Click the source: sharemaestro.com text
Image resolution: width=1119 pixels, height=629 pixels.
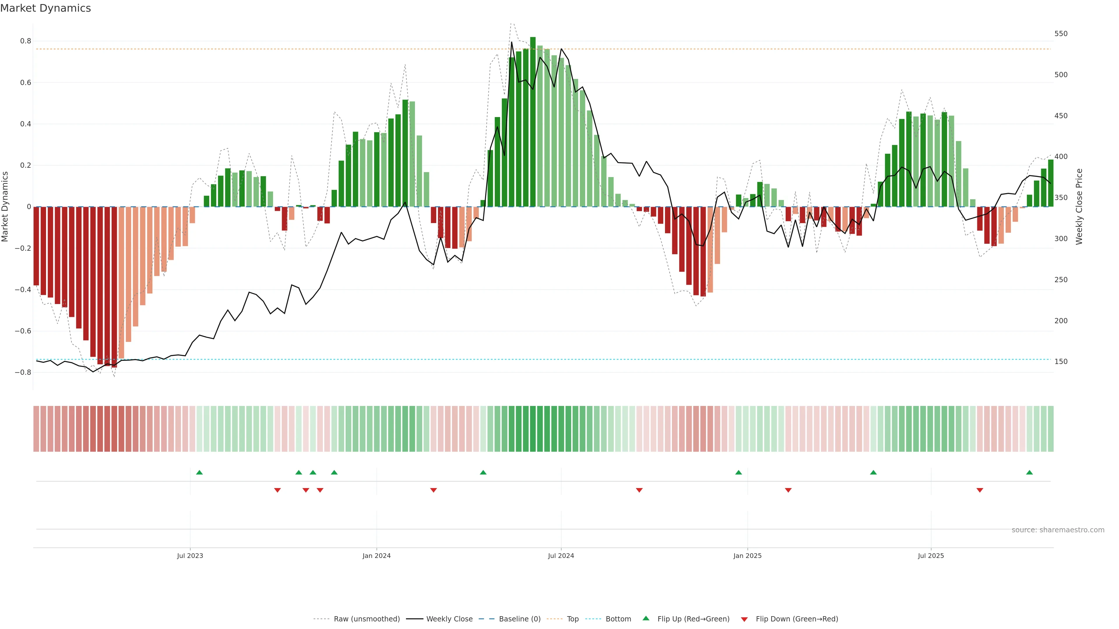click(1058, 530)
